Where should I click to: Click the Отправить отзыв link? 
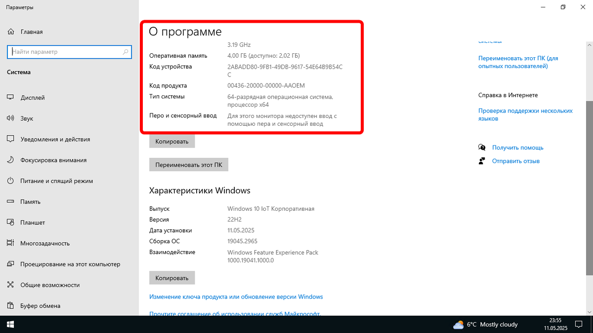516,161
